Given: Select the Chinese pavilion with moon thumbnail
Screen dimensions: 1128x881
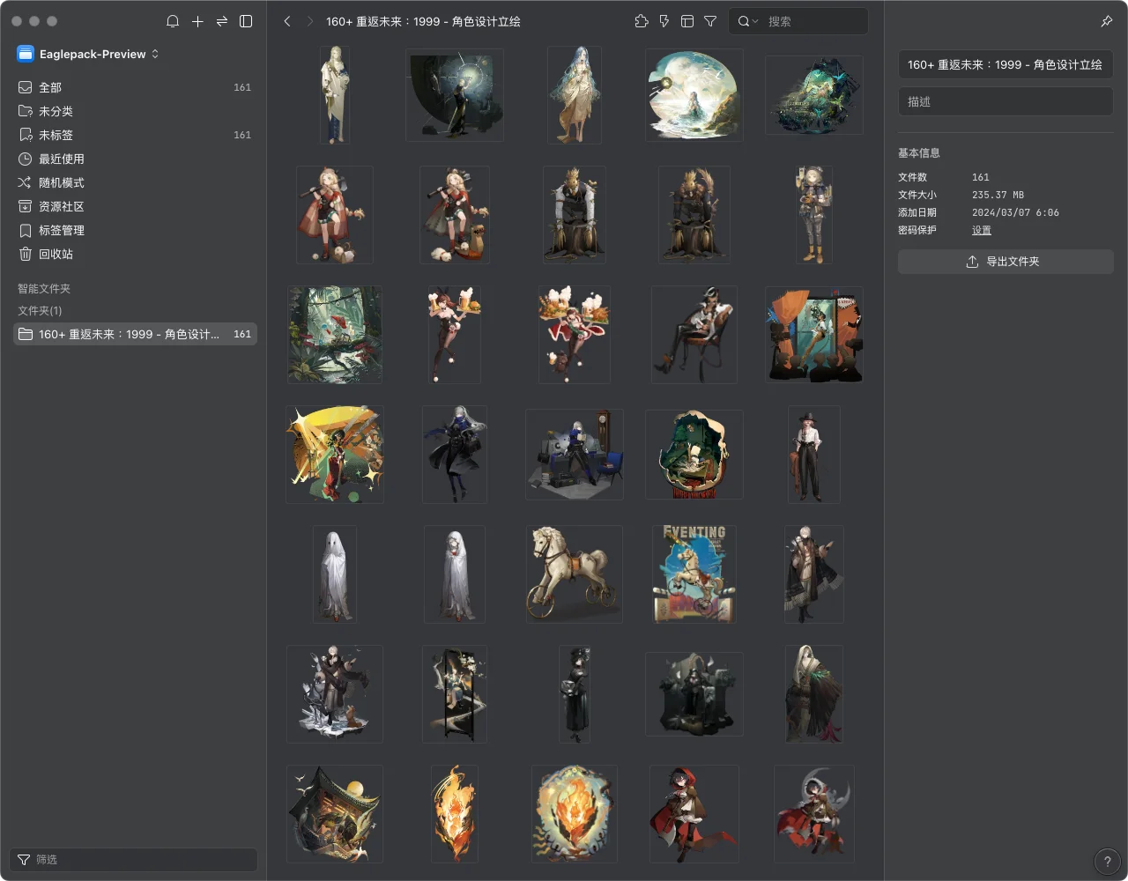Looking at the screenshot, I should click(335, 814).
